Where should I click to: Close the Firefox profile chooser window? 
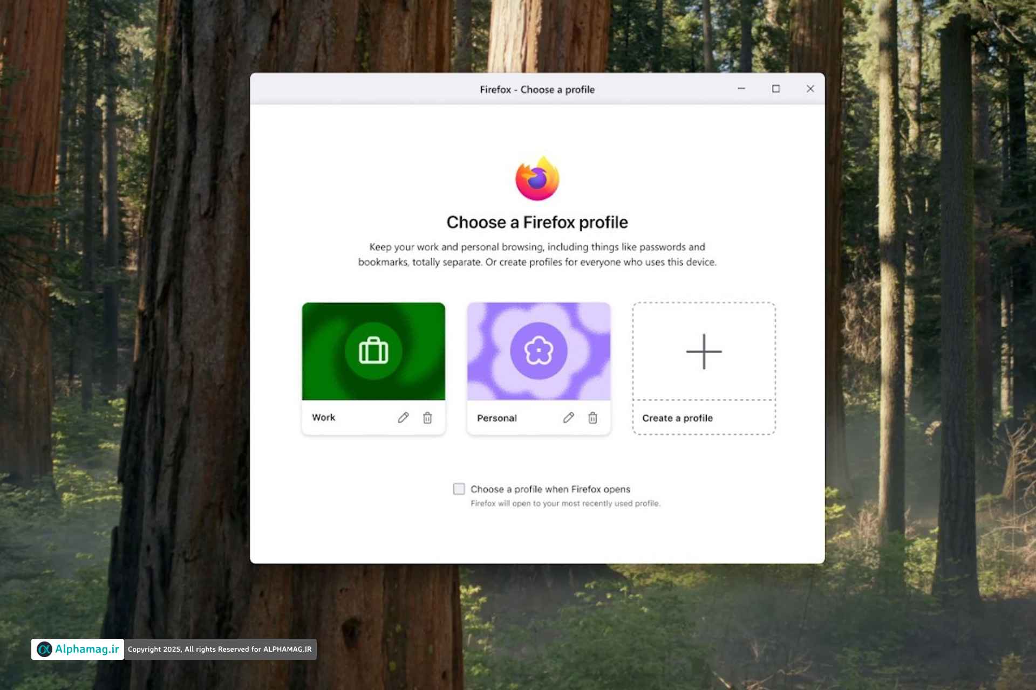pyautogui.click(x=810, y=89)
